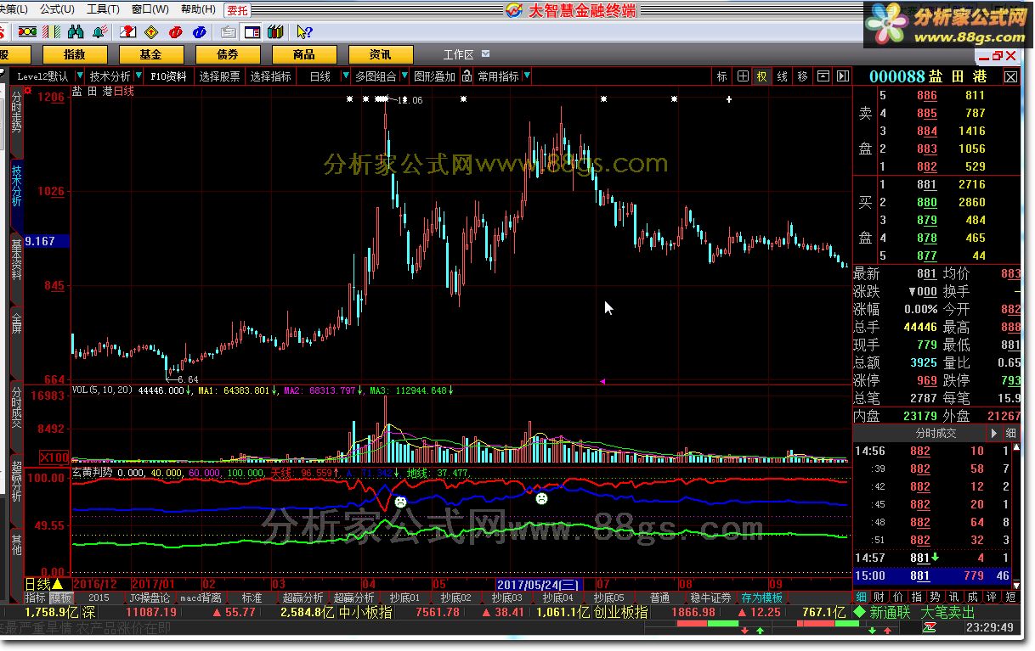Click the first smiley marker on indicator
This screenshot has width=1035, height=651.
point(400,502)
